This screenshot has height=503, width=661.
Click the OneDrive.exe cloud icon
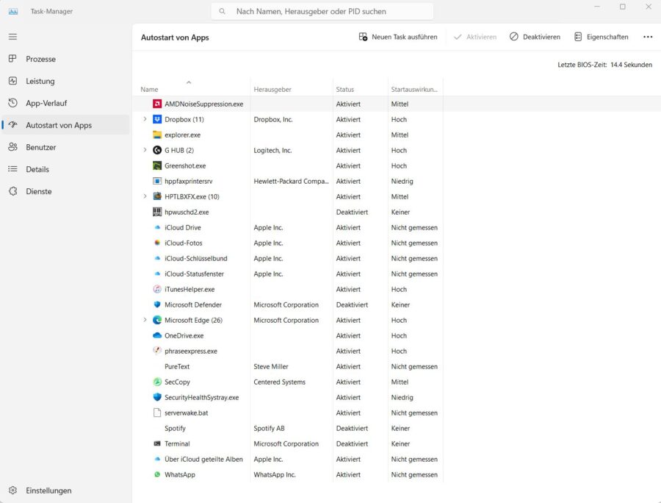157,335
